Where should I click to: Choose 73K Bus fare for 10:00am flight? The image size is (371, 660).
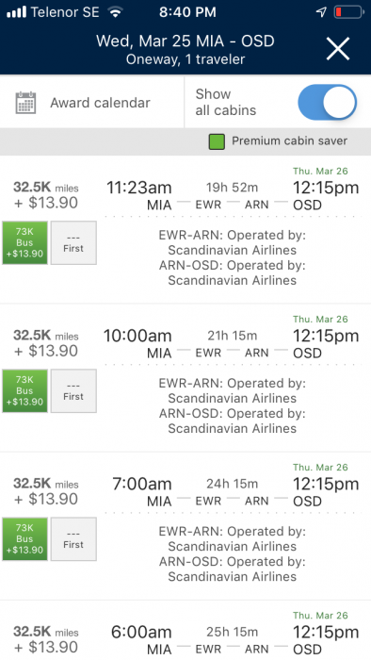(x=24, y=391)
